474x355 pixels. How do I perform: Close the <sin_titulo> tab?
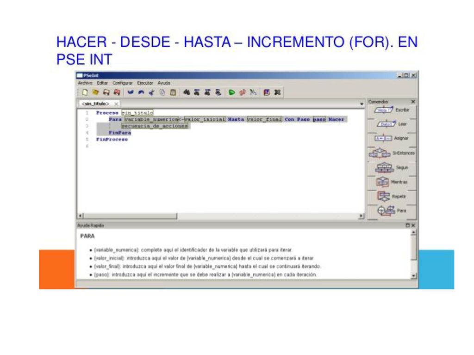tap(116, 104)
